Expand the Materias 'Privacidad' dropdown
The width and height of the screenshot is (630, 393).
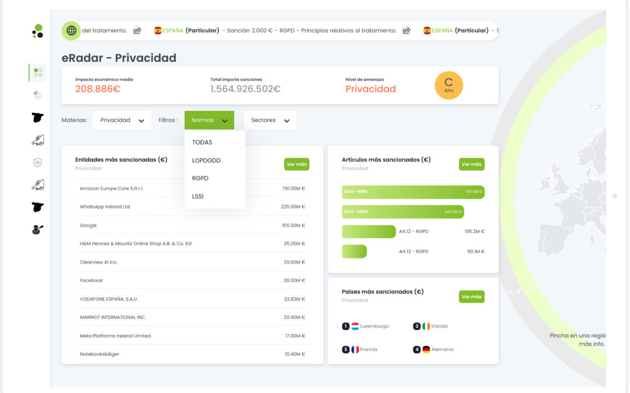(x=122, y=121)
